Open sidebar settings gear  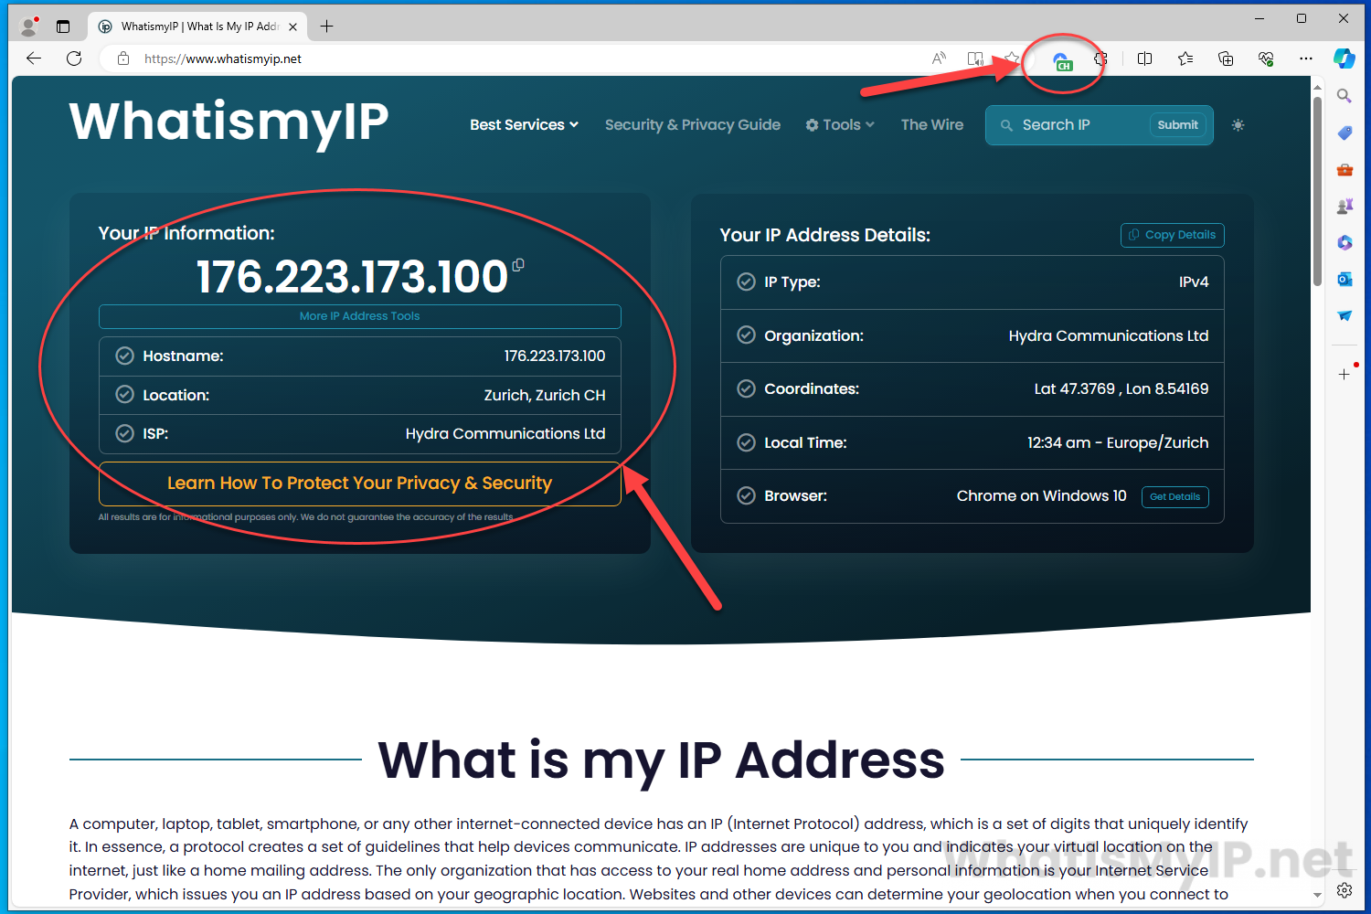point(1344,890)
